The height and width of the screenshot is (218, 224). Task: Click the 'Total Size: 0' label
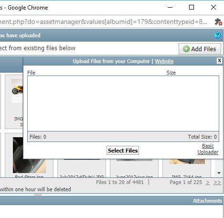tap(202, 137)
